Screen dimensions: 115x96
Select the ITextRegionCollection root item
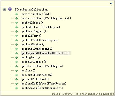point(31,9)
